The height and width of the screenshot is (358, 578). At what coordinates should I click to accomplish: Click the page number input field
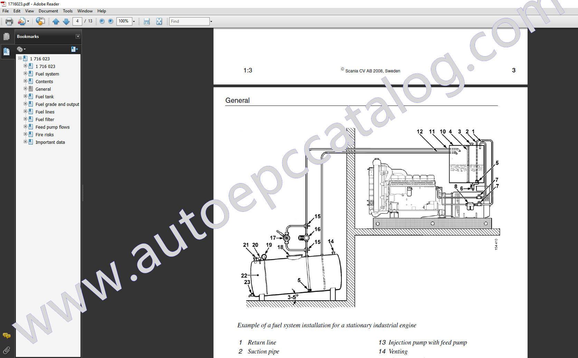[x=77, y=21]
